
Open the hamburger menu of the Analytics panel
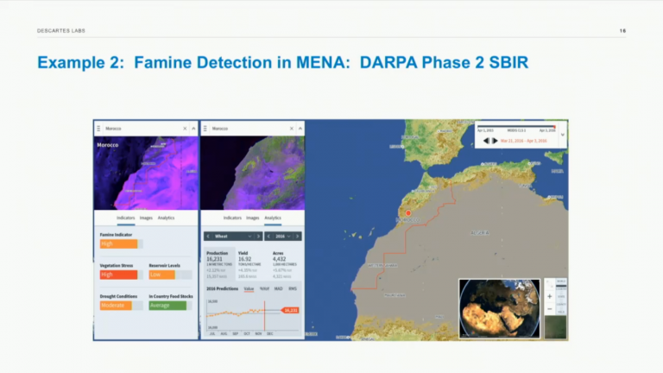(205, 129)
